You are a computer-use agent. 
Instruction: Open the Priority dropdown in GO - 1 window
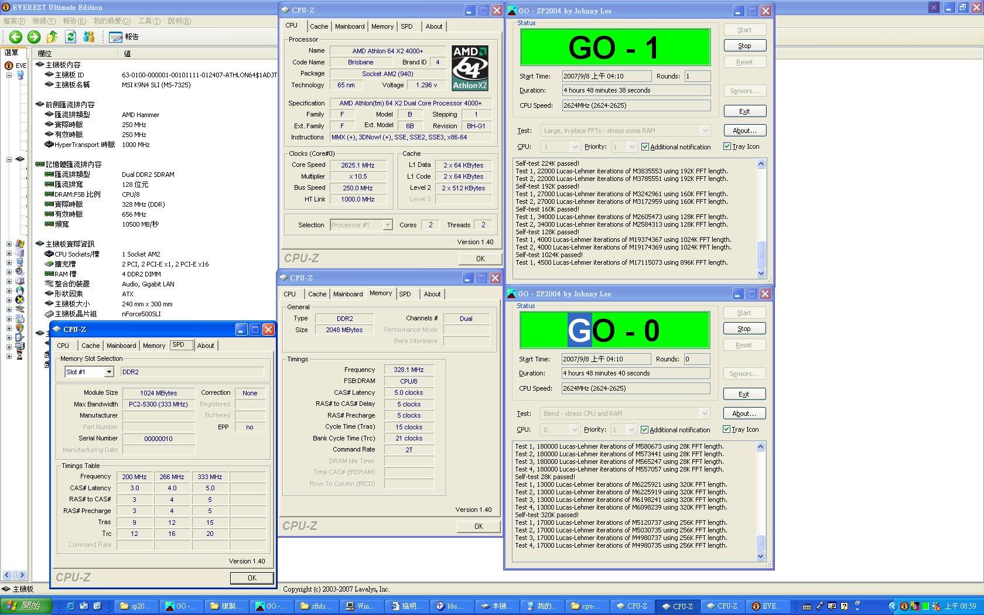pos(631,147)
